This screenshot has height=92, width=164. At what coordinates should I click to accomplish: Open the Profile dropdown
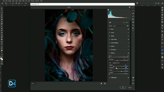pos(119,26)
